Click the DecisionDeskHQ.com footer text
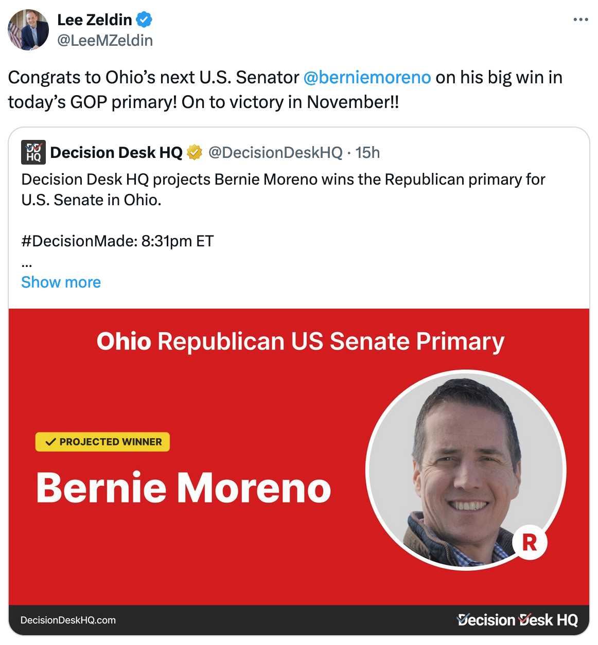 click(x=68, y=620)
